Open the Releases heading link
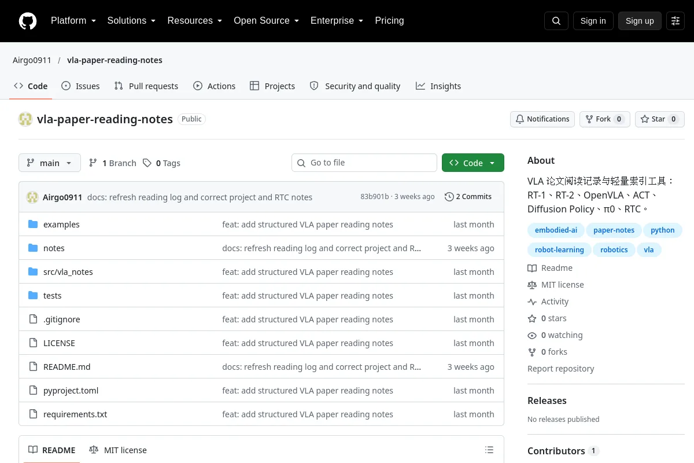The height and width of the screenshot is (463, 694). [547, 400]
